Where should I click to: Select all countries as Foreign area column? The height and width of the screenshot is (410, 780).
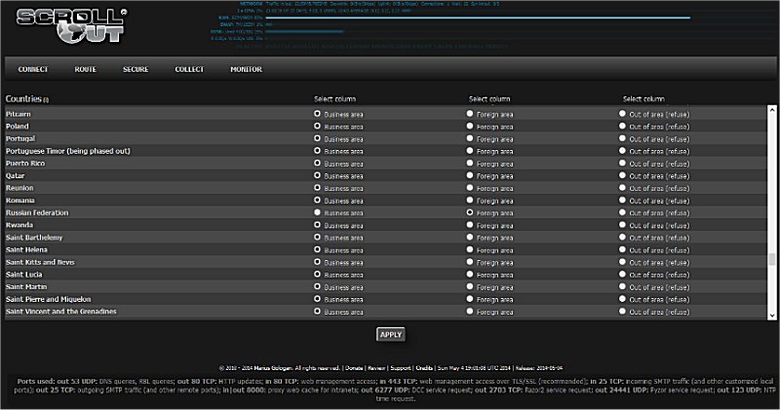pos(489,98)
